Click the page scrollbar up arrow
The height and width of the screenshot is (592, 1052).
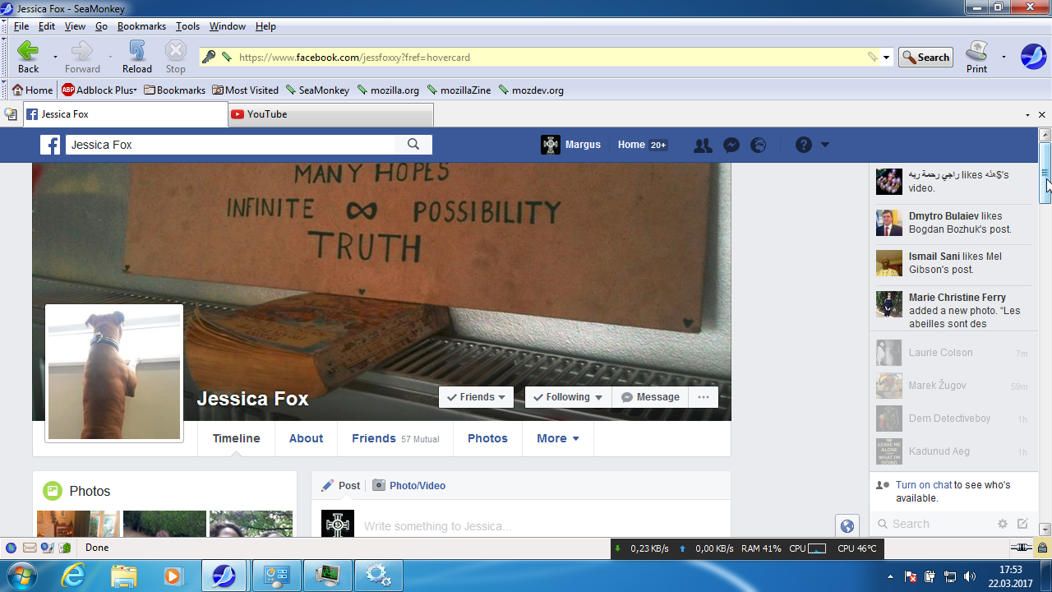coord(1045,135)
